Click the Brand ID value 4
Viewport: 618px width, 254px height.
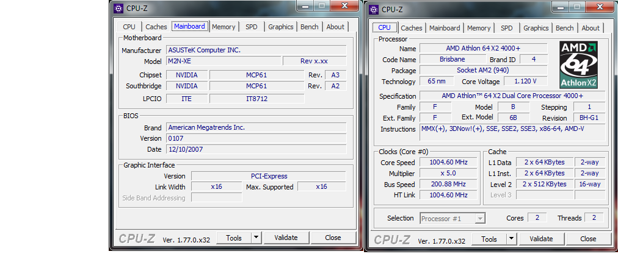[534, 59]
